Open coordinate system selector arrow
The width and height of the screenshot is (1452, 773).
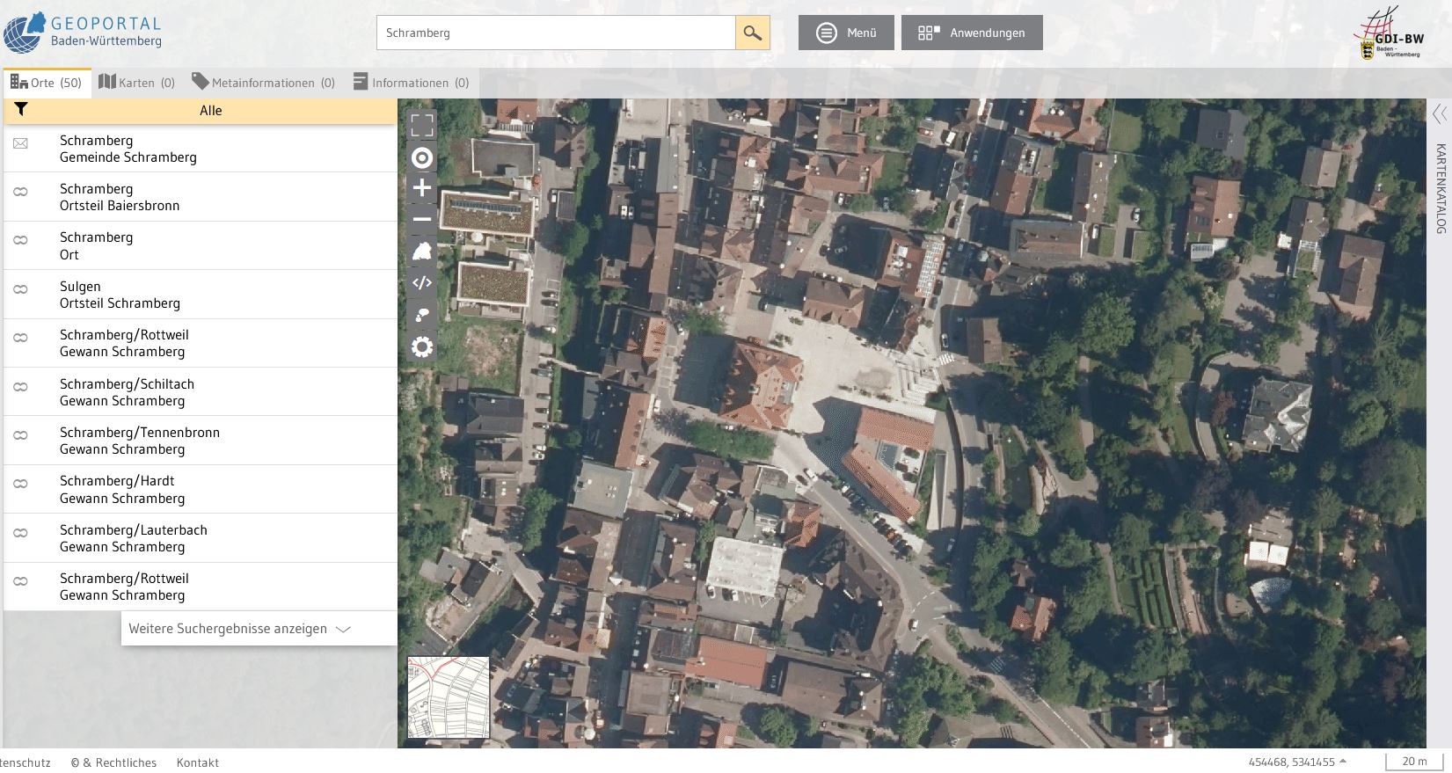click(1343, 762)
